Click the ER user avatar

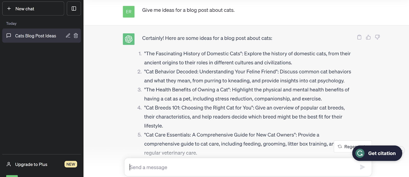click(129, 12)
